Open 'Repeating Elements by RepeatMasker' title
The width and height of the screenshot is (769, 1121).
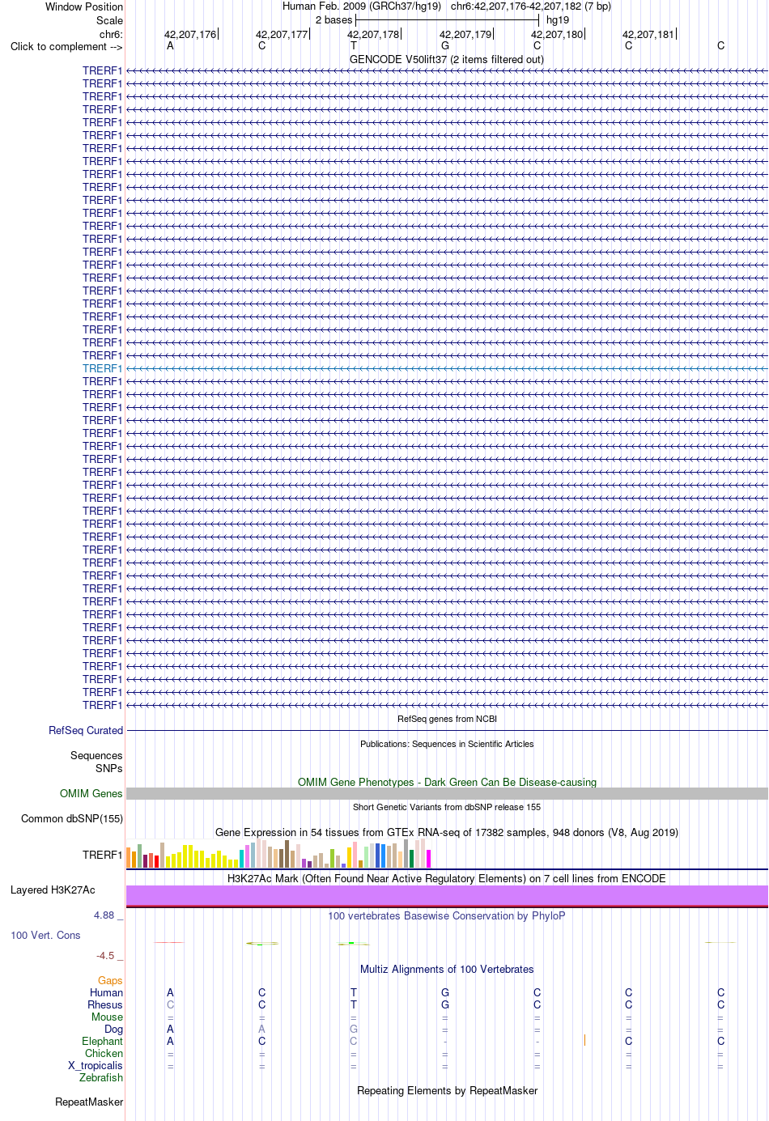point(447,1090)
